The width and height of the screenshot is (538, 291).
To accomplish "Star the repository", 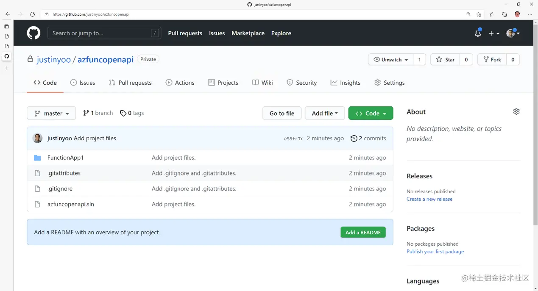I will (x=445, y=59).
